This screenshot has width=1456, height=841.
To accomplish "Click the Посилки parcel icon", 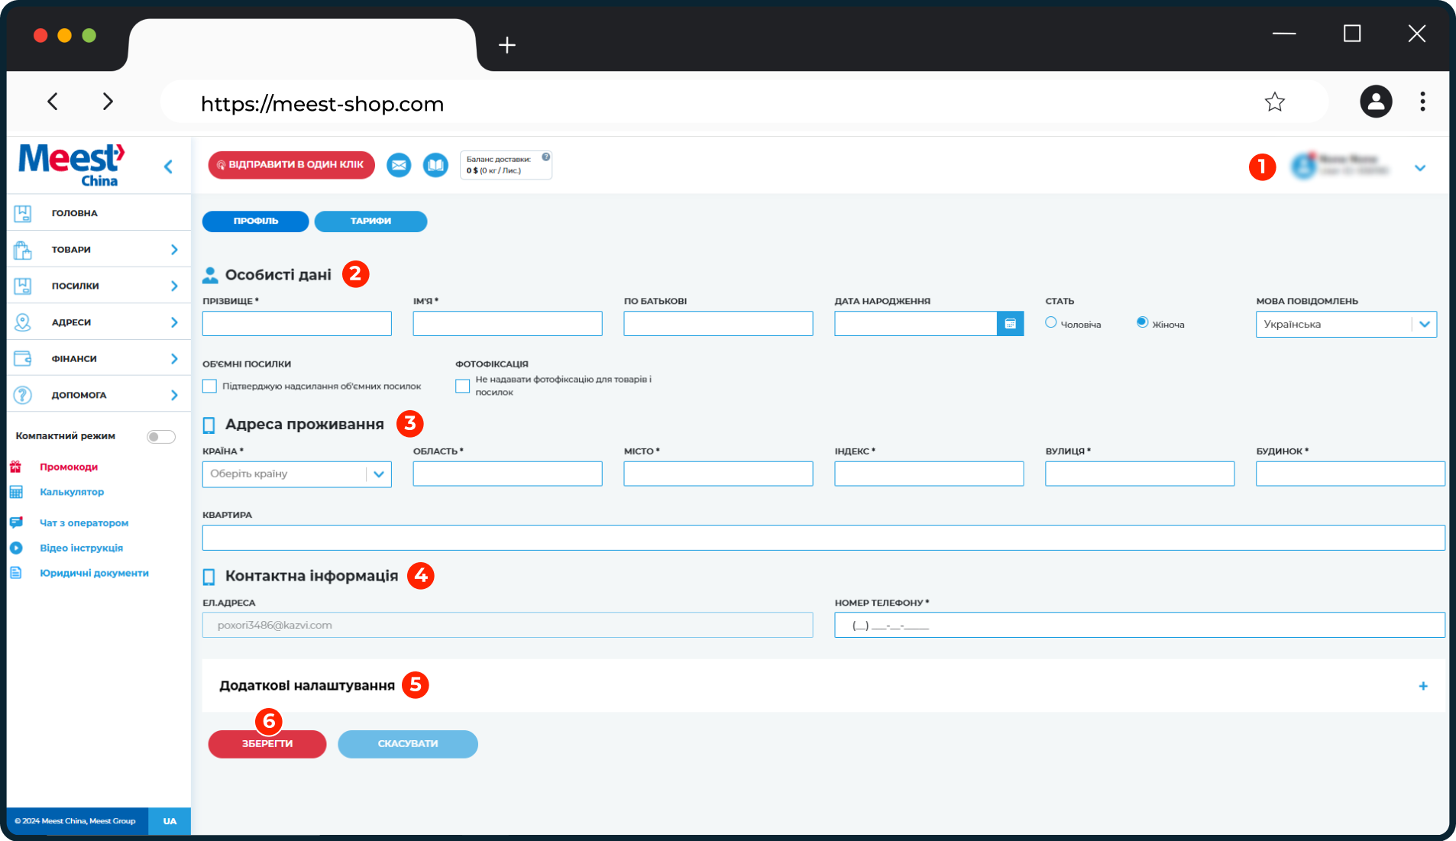I will (x=23, y=286).
